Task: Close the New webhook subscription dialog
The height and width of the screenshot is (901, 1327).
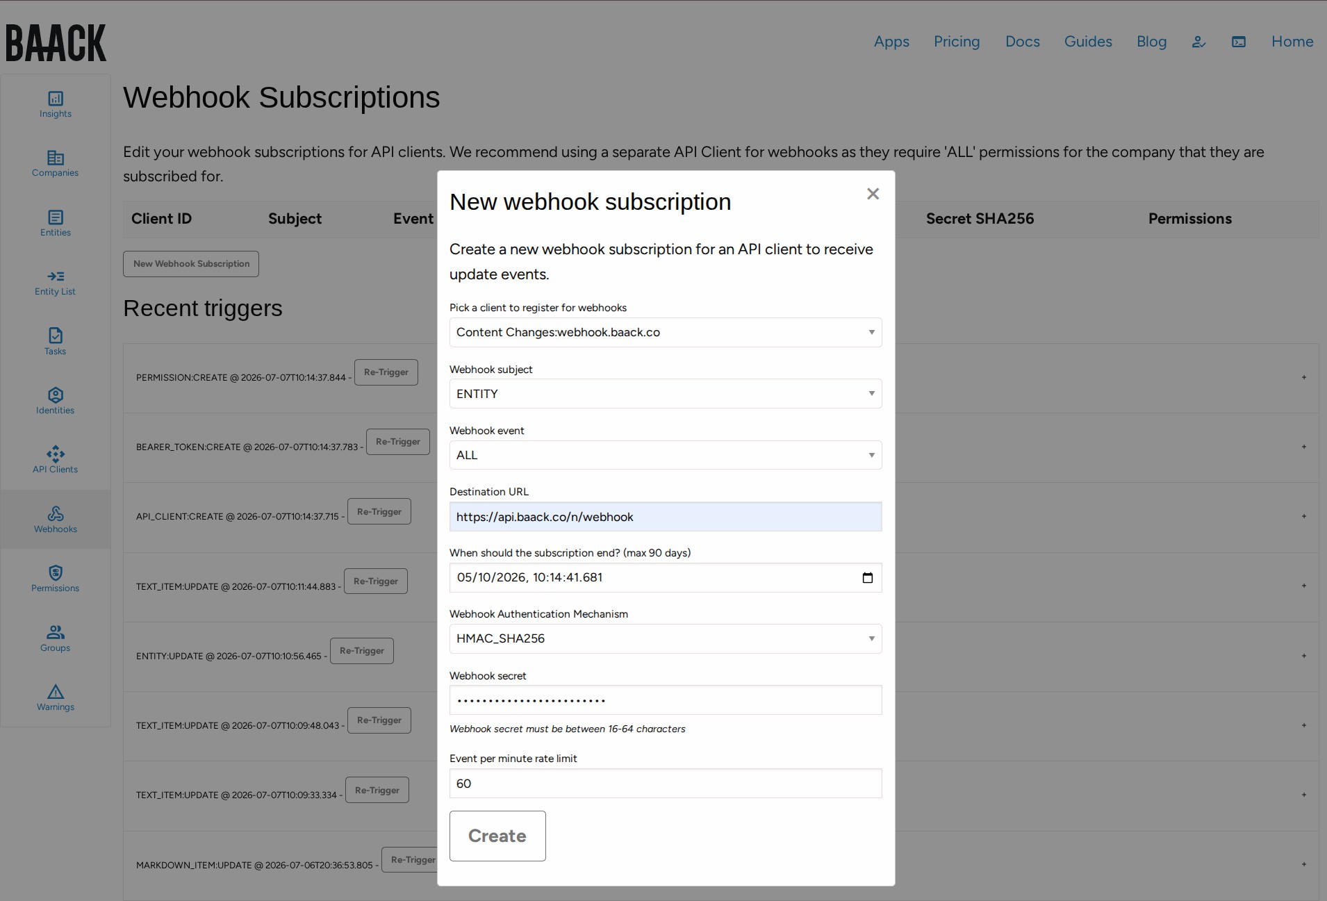Action: 873,194
